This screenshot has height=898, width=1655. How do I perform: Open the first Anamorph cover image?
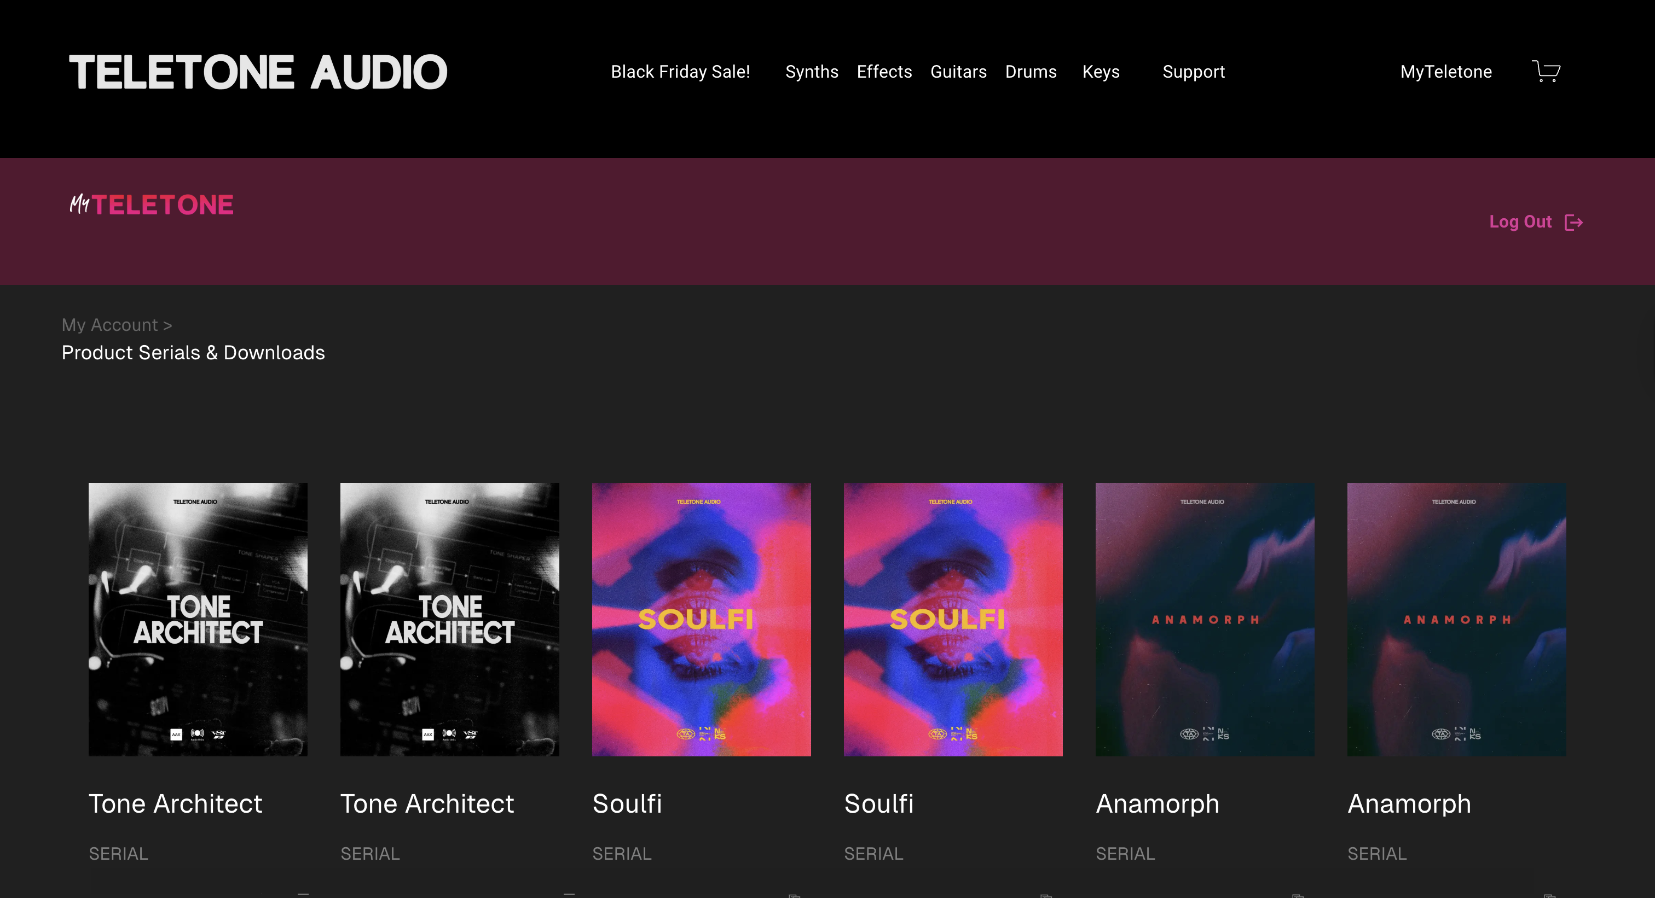(1205, 619)
